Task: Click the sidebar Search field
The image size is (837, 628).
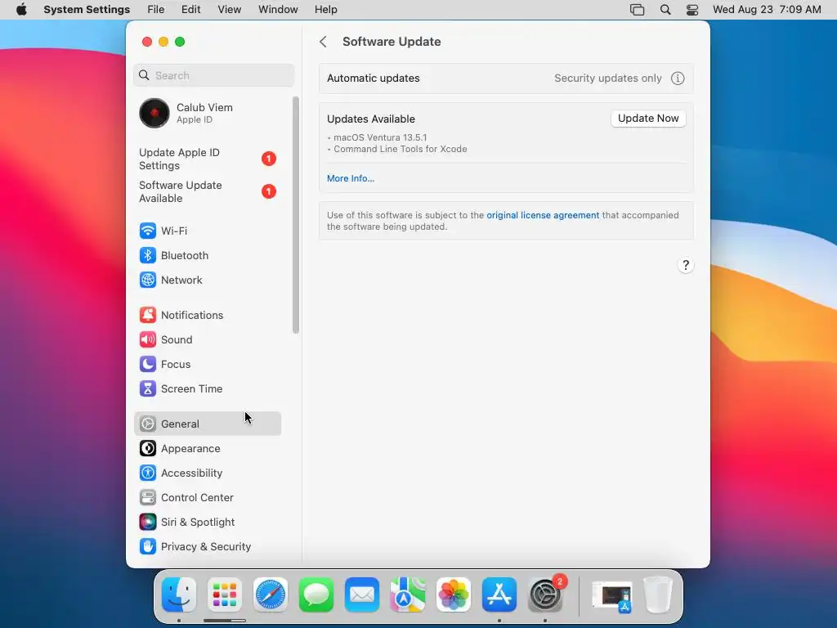Action: [x=213, y=75]
